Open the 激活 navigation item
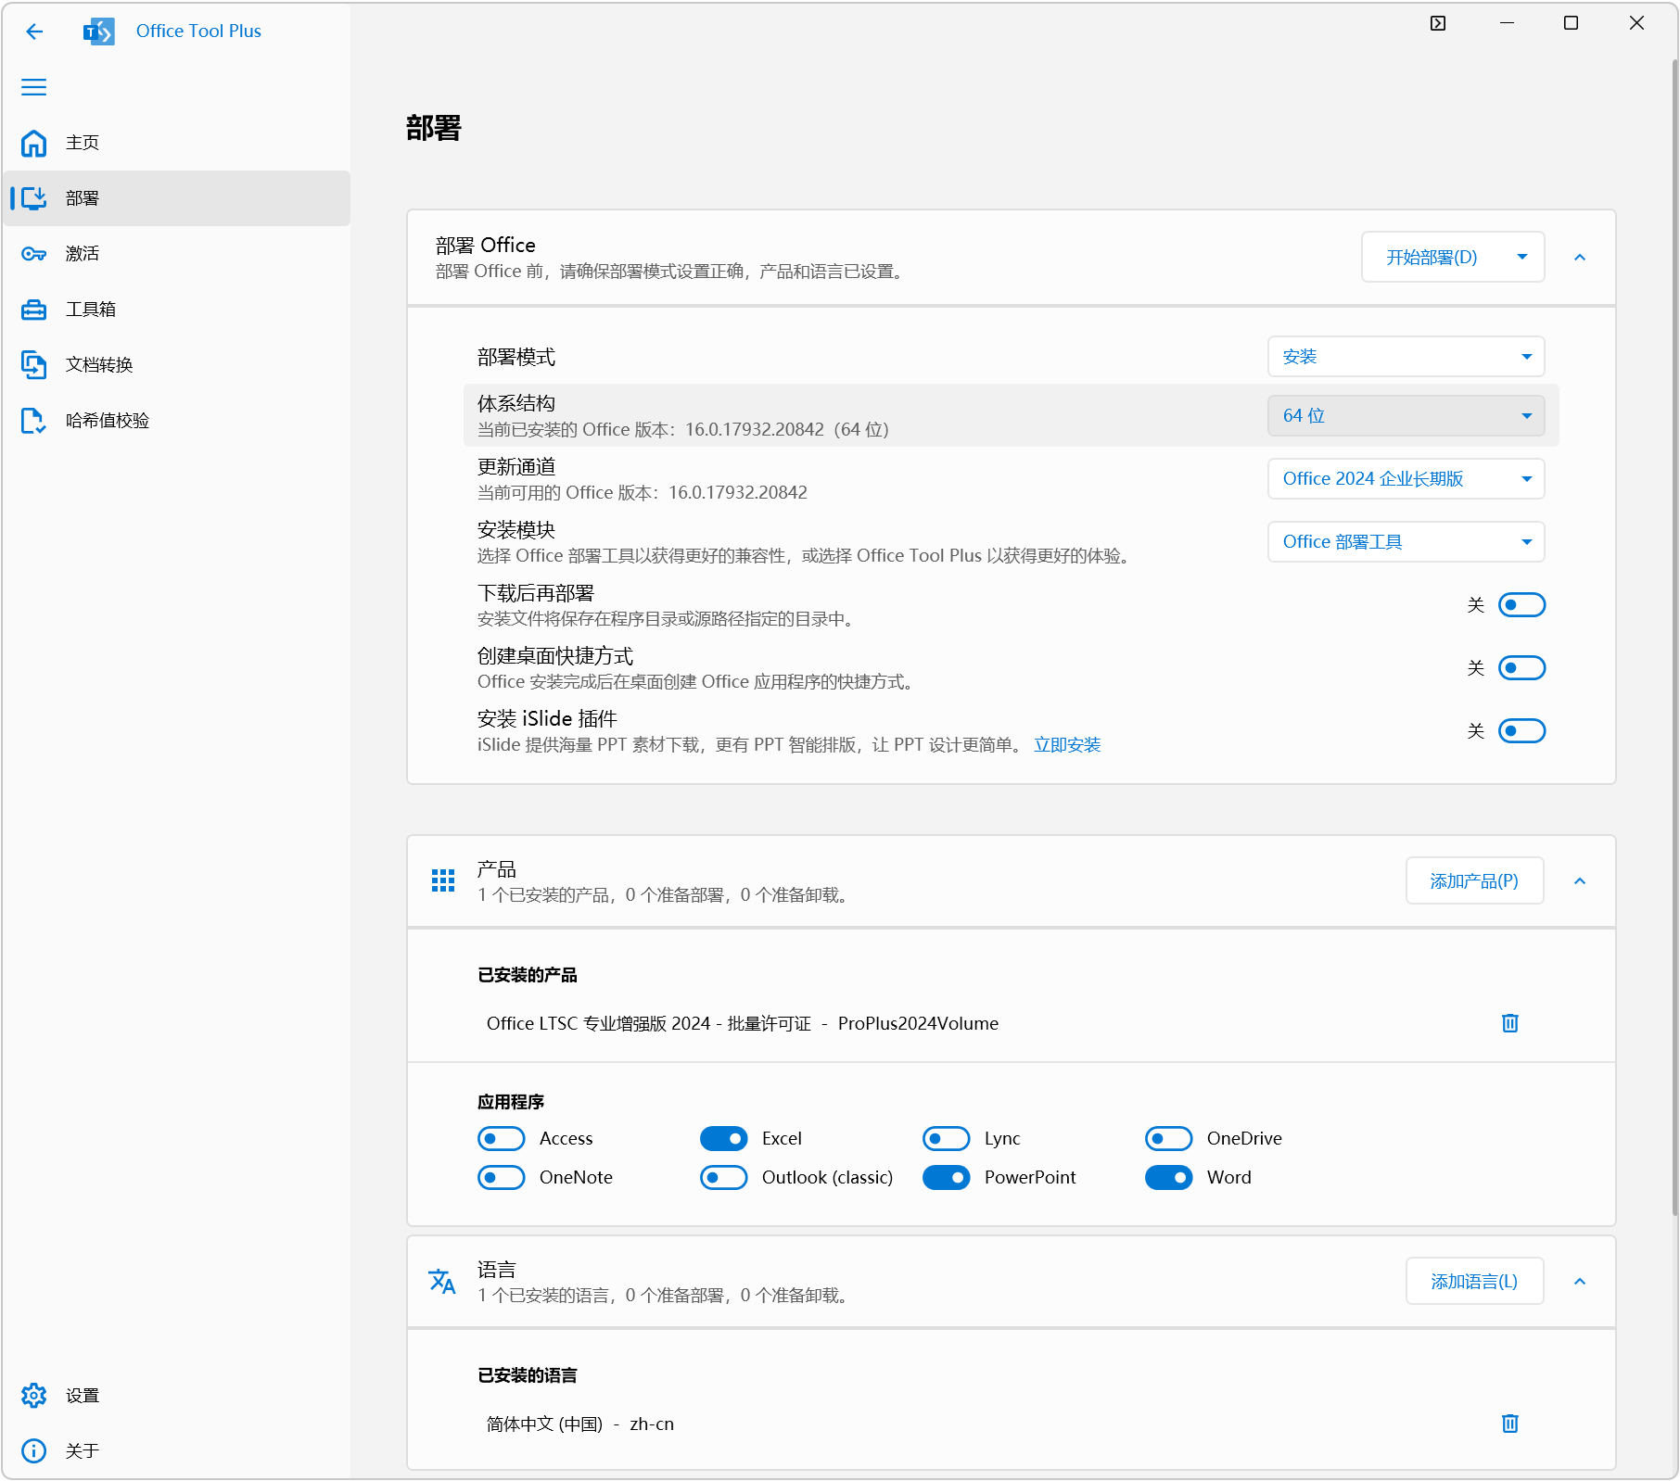1680x1481 pixels. [x=176, y=254]
